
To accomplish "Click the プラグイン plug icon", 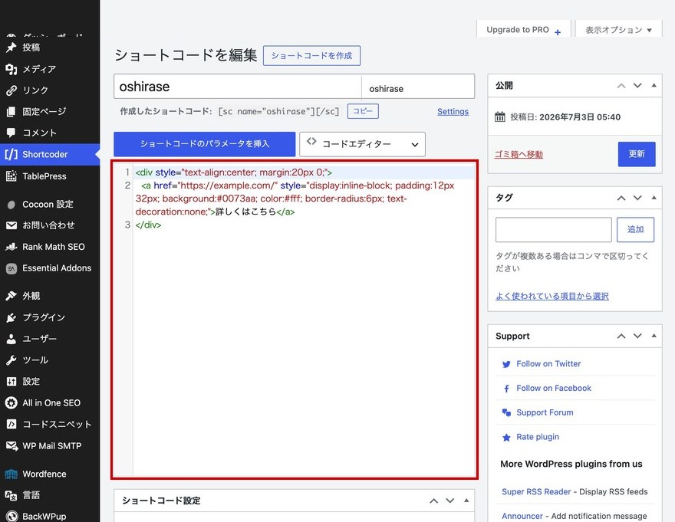I will (12, 317).
